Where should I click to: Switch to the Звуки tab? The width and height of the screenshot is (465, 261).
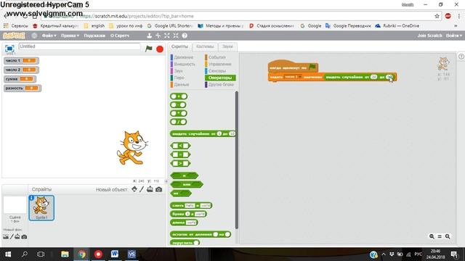pyautogui.click(x=227, y=46)
